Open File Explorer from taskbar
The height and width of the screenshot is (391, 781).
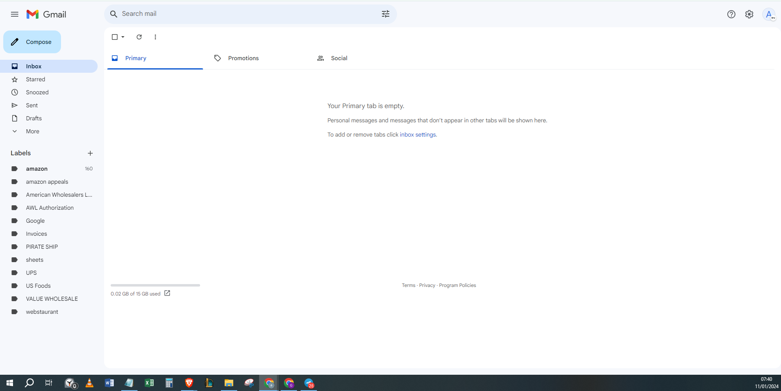pyautogui.click(x=229, y=383)
